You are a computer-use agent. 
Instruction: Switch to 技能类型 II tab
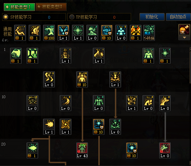click(51, 7)
